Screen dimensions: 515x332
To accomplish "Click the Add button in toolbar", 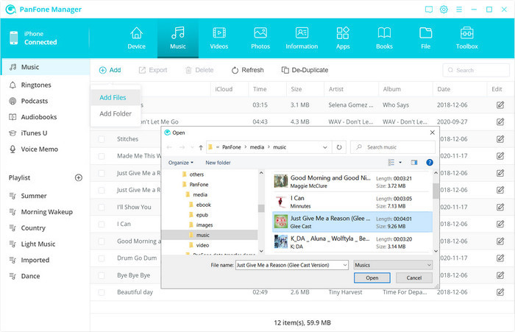I will click(110, 70).
